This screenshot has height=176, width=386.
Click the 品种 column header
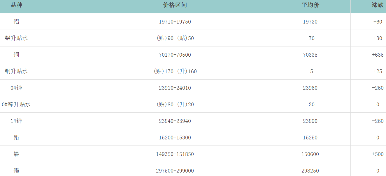tap(16, 5)
